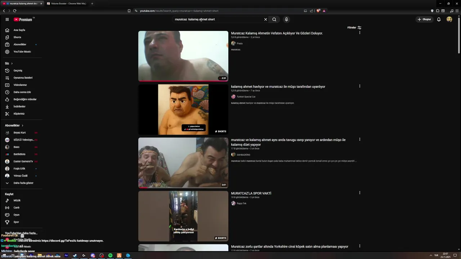Bookmark the page with the bookmark icon
461x259 pixels.
(x=129, y=11)
